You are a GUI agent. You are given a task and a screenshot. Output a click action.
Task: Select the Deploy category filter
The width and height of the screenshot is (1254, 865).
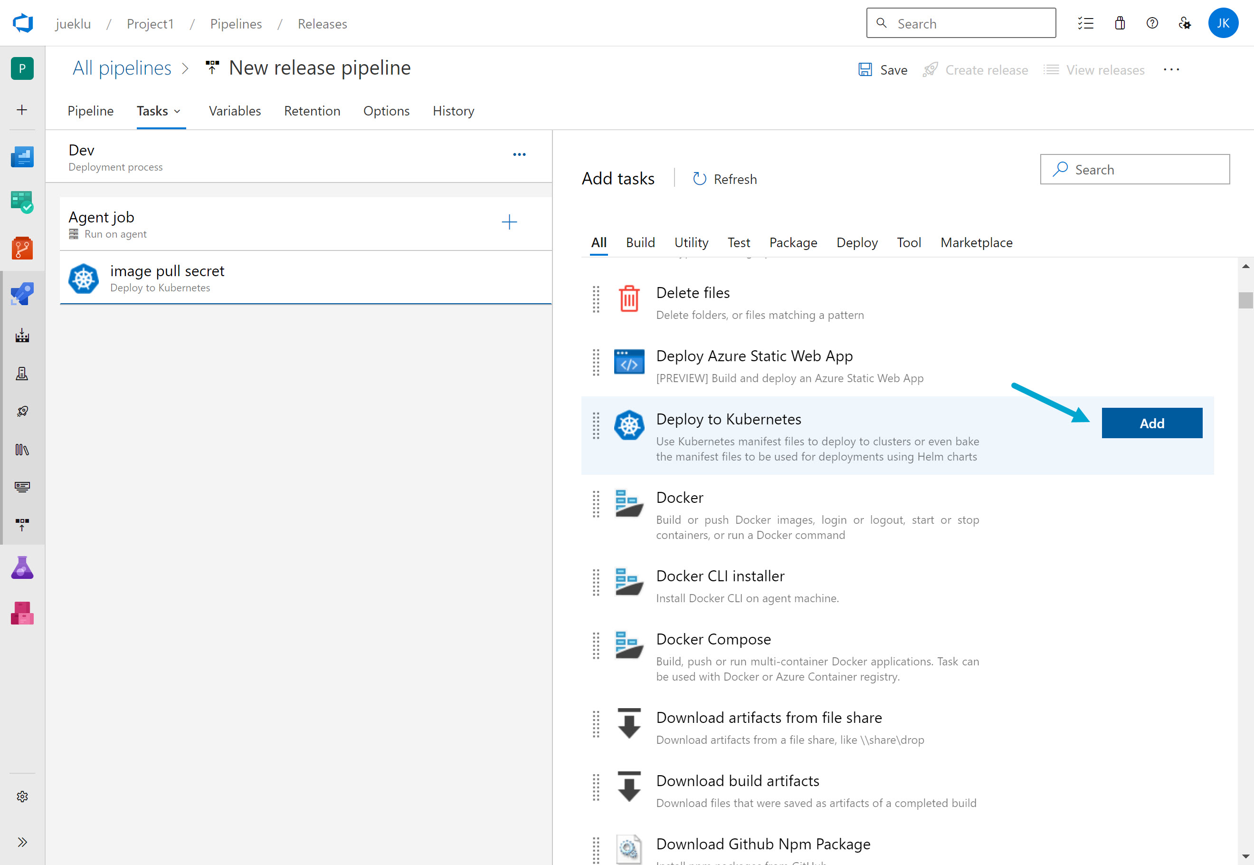(x=857, y=242)
